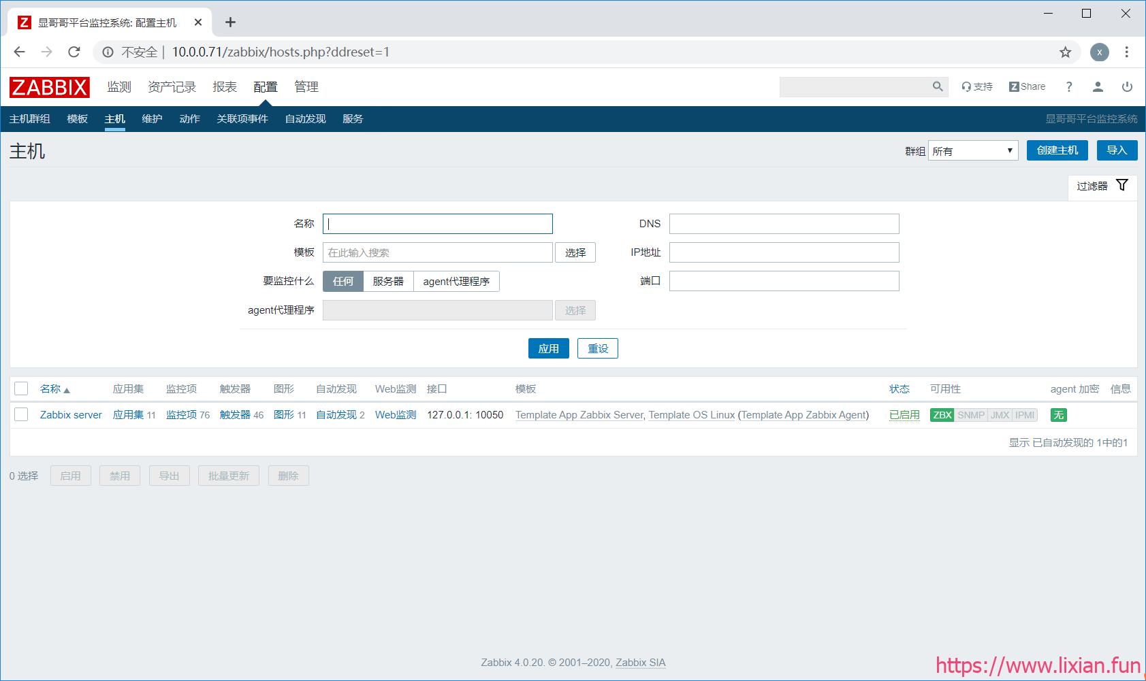This screenshot has height=681, width=1146.
Task: Click the 重设 filter button
Action: pos(598,348)
